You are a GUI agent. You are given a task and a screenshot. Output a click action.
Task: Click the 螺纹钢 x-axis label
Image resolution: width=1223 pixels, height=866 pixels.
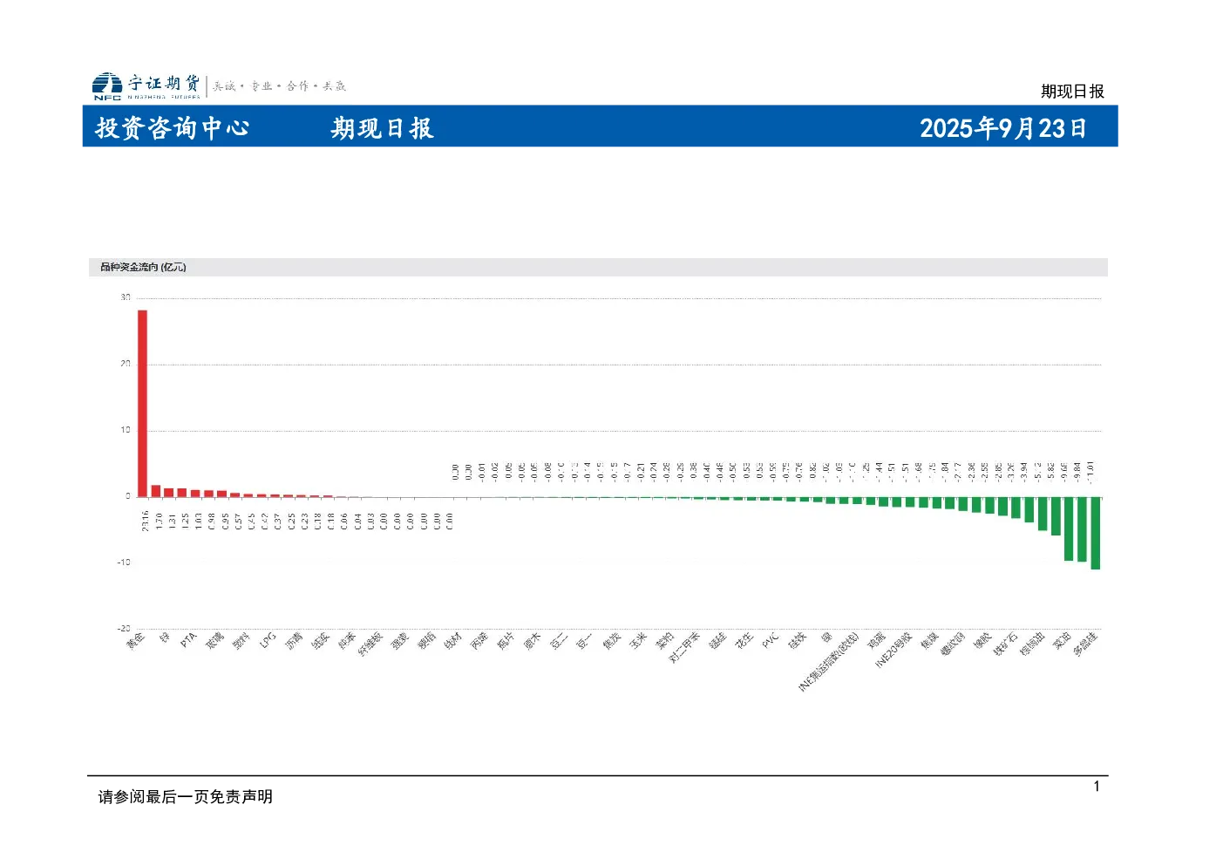(953, 644)
